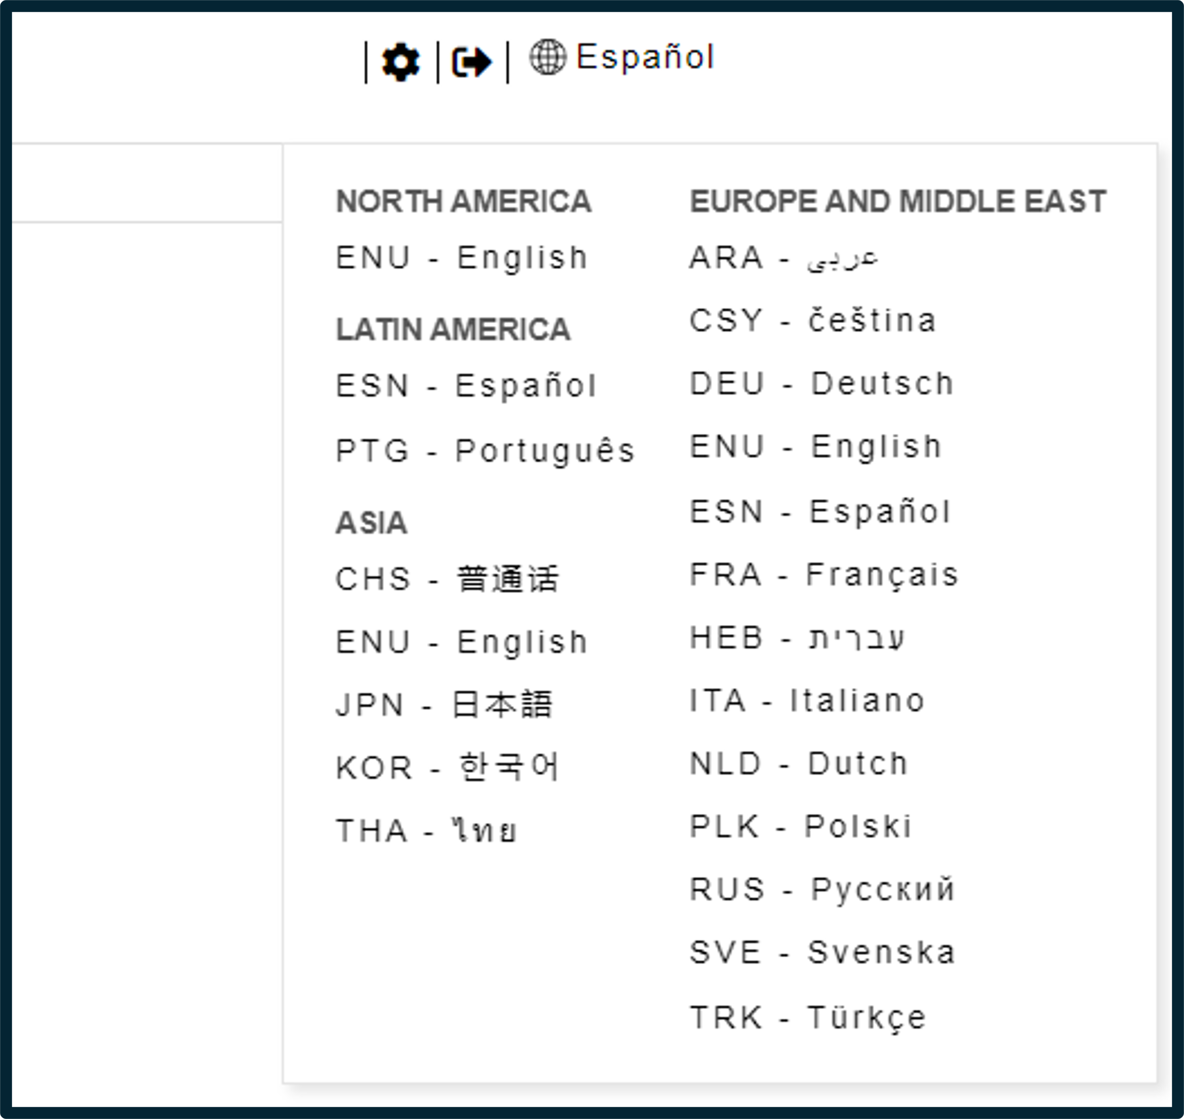
Task: Click the globe language icon
Action: click(x=548, y=57)
